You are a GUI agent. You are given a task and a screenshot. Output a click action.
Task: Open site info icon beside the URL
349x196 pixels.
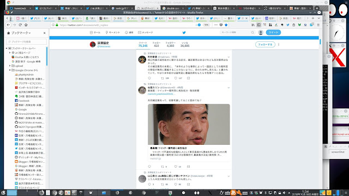click(x=53, y=25)
